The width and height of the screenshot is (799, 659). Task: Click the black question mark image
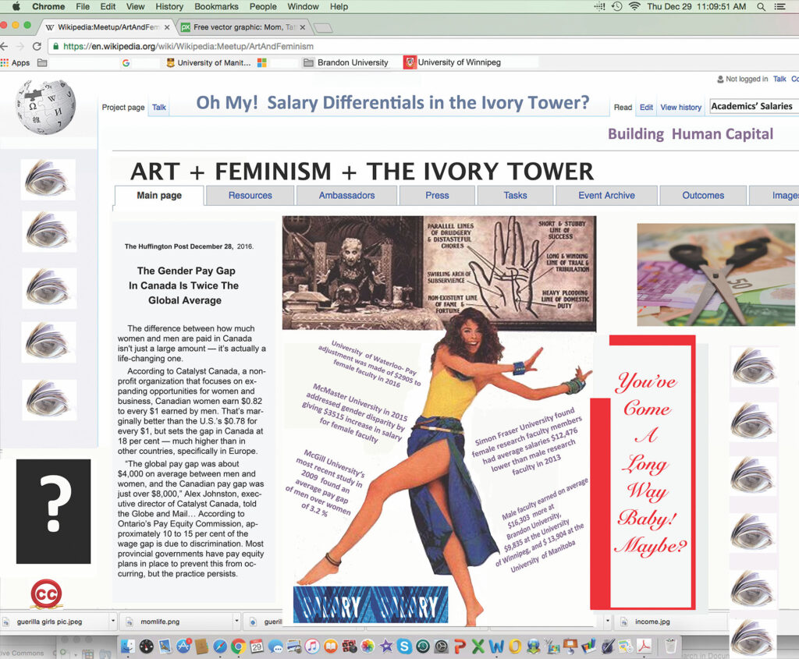click(54, 512)
